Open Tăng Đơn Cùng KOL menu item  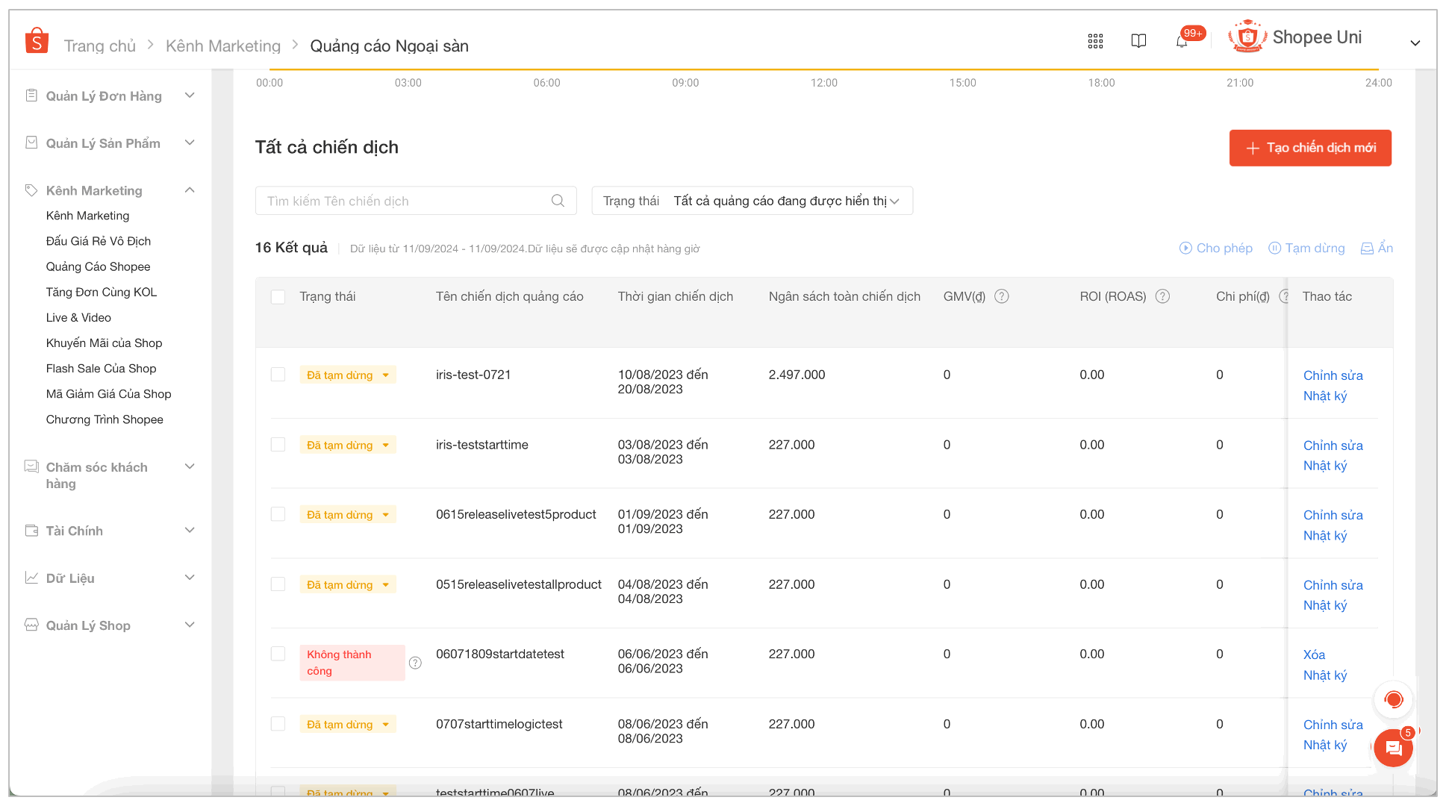pyautogui.click(x=102, y=292)
